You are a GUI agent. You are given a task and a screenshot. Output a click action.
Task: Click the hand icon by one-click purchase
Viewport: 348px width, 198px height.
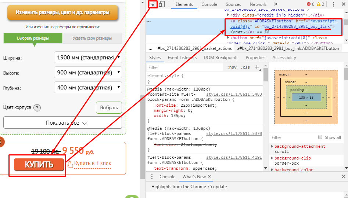70,164
